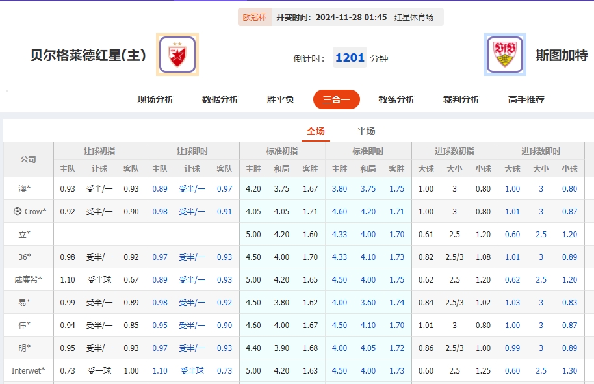Select the 裁判分析 tab

point(462,99)
